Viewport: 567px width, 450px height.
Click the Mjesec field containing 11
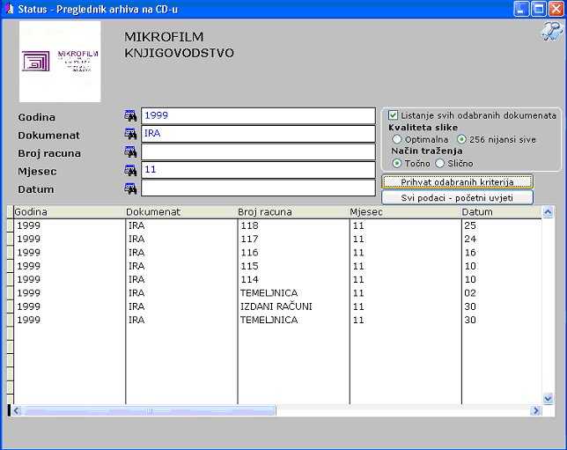[x=258, y=170]
